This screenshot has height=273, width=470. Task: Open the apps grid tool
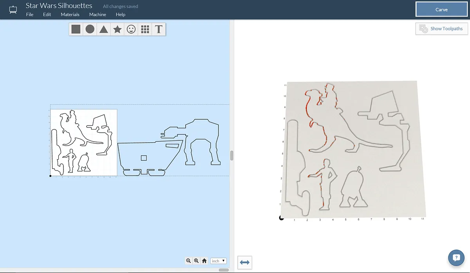145,29
